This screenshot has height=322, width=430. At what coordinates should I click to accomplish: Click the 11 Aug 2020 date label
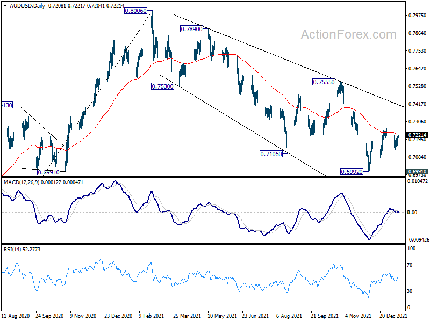pos(16,316)
